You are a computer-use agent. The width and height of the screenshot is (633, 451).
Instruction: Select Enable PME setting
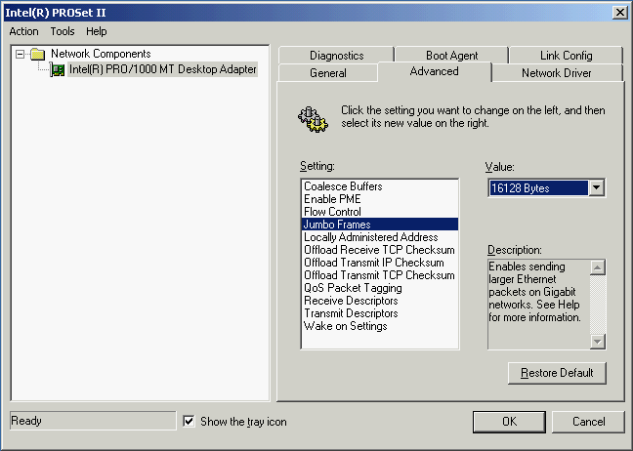pyautogui.click(x=380, y=199)
